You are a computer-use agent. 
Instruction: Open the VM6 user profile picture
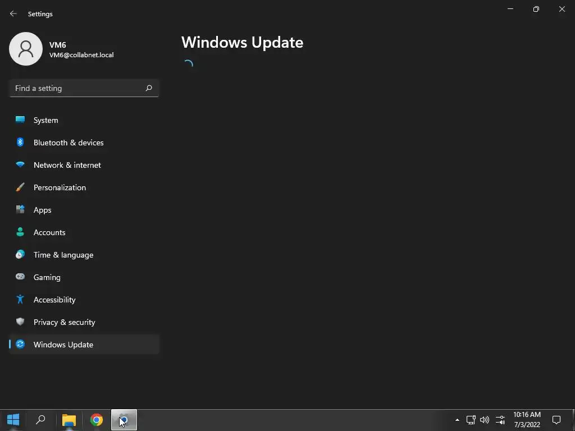click(x=26, y=49)
